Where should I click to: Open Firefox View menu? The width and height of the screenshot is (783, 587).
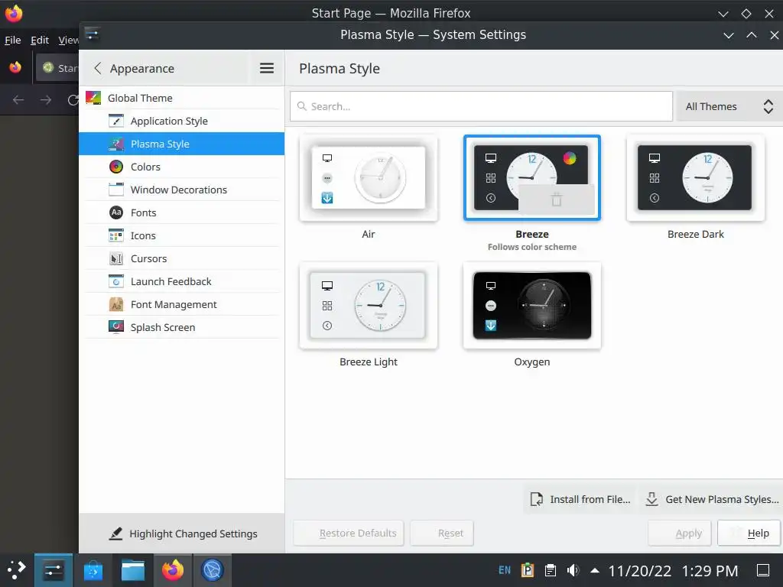[68, 40]
